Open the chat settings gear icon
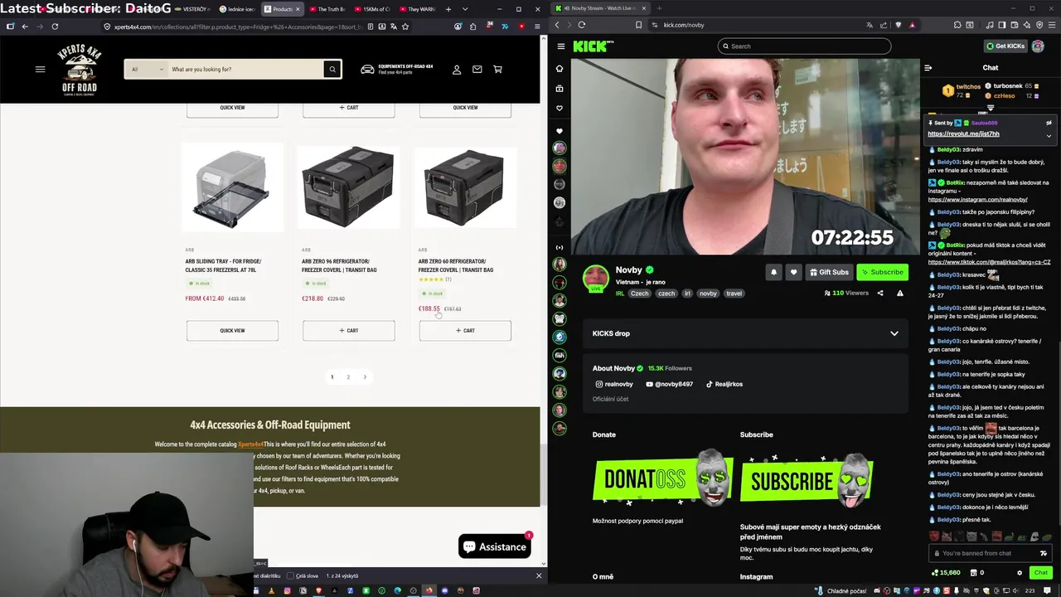 coord(1020,572)
